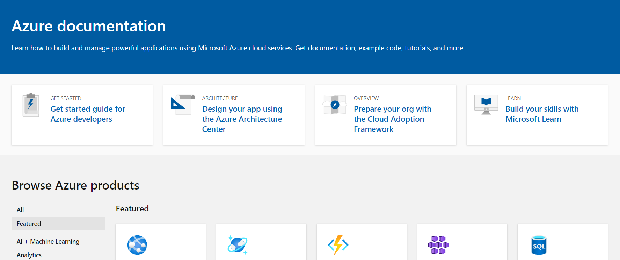Select the Featured product category
Screen dimensions: 620x260
tap(58, 224)
